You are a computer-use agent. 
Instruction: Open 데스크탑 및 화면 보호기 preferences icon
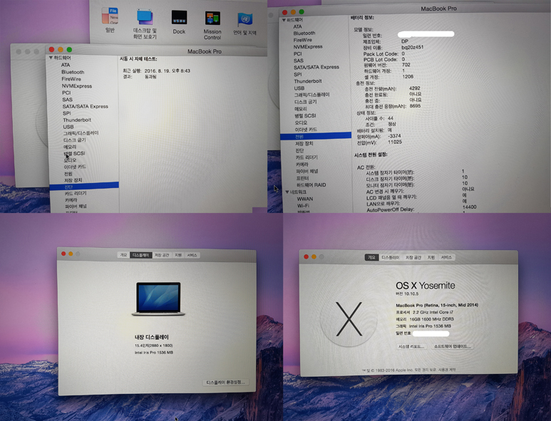(x=145, y=17)
